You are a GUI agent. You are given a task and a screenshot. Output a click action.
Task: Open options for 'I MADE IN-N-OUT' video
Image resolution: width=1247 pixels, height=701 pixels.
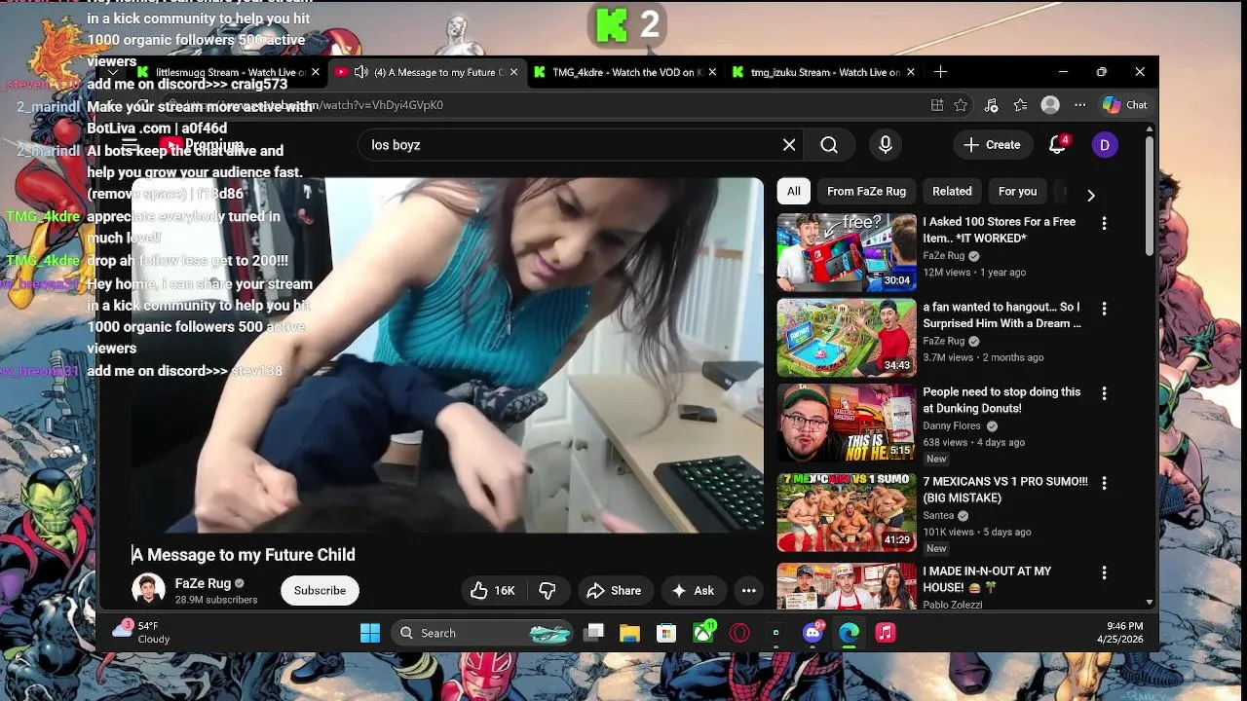tap(1104, 572)
